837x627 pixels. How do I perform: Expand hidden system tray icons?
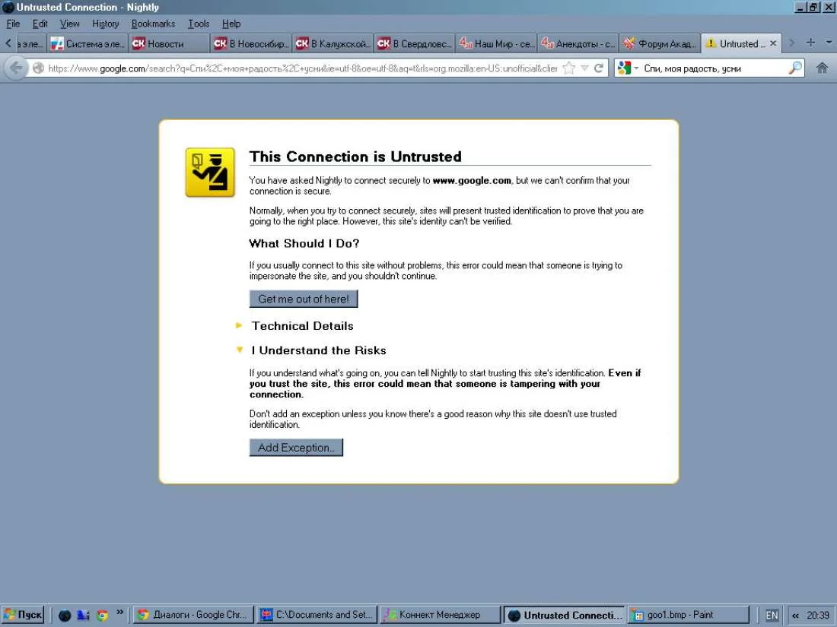click(795, 616)
